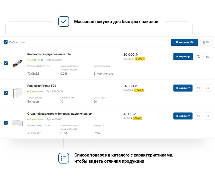Screen dimensions: 215x178
Task: Add Конвектор L74 to cart
Action: (183, 57)
